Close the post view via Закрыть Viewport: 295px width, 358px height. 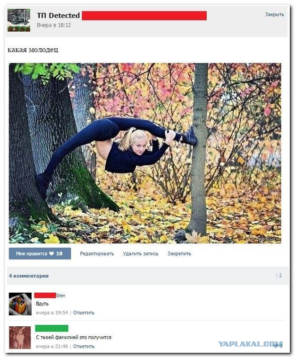point(275,14)
